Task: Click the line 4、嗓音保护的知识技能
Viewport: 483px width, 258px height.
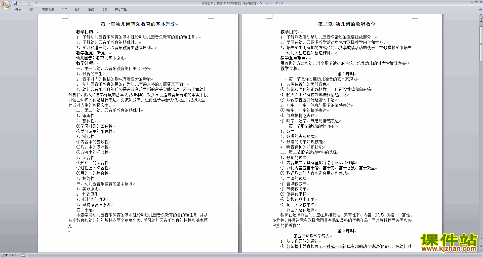Action: pos(302,147)
